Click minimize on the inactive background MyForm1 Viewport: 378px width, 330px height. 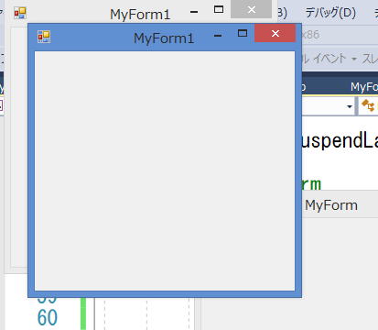[x=194, y=12]
